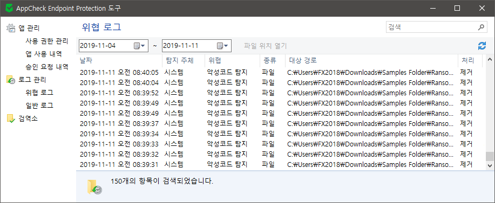
Task: Sort by the 대상 경로 column header
Action: (x=371, y=60)
